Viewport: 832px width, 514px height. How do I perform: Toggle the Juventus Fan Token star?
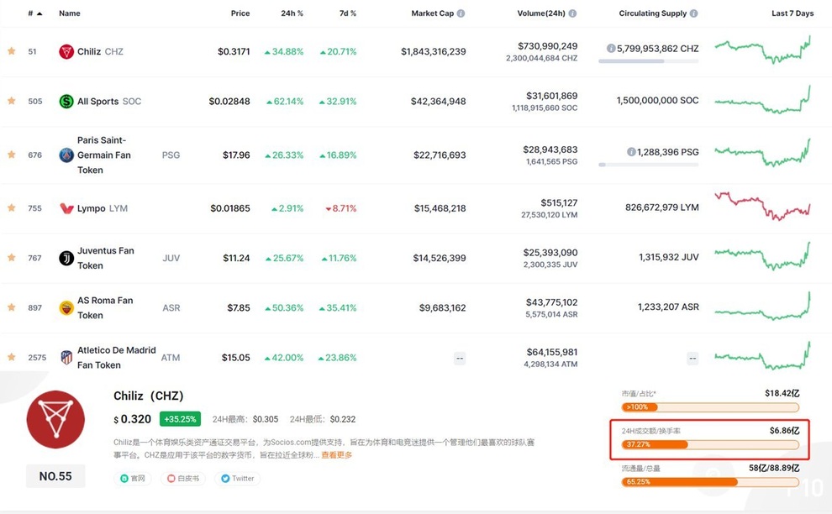coord(11,257)
